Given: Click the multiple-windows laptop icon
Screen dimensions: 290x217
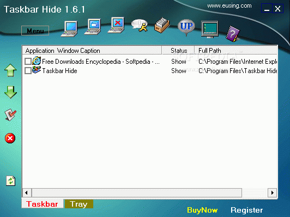Looking at the screenshot, I should click(93, 27).
